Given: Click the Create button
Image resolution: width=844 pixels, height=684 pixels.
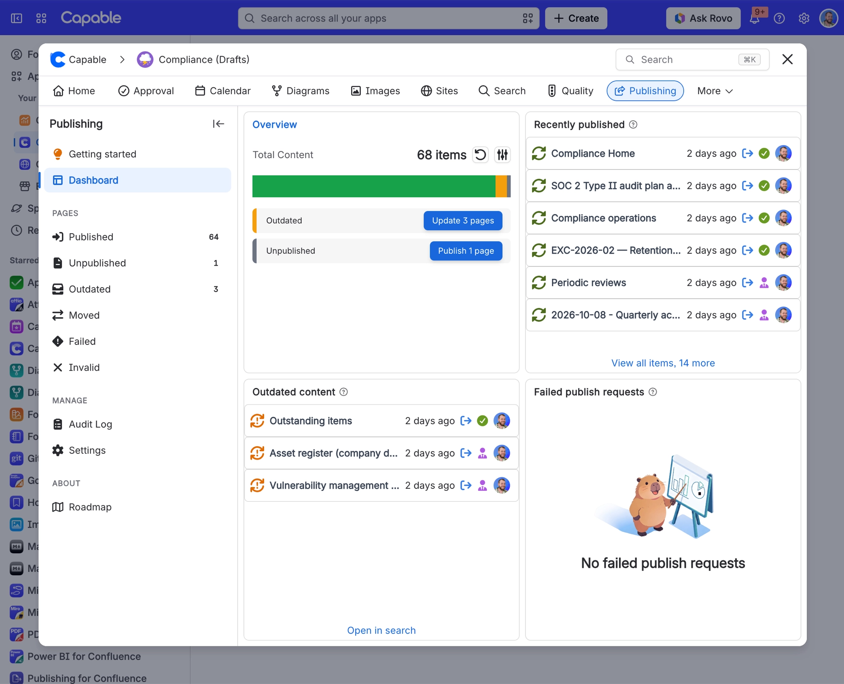Looking at the screenshot, I should tap(576, 18).
